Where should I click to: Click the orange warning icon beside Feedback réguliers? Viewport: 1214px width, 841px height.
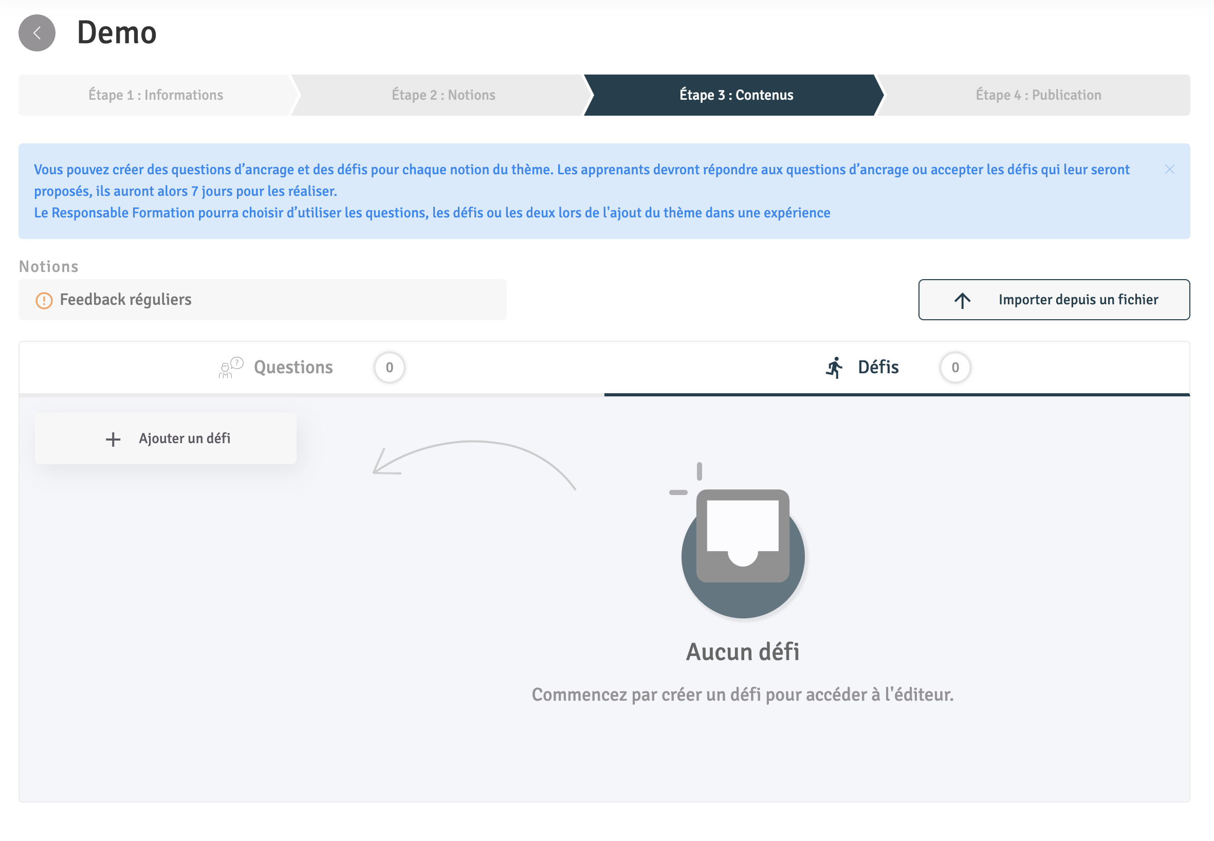click(44, 300)
